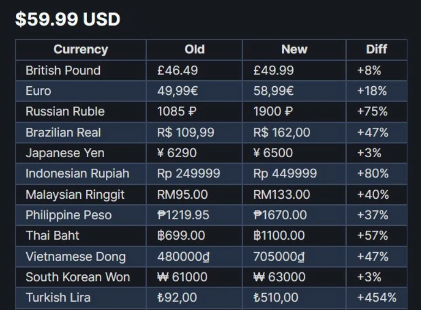Select the British Pound old price £46.49

(178, 70)
